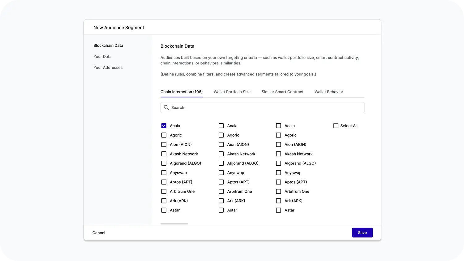The image size is (464, 261).
Task: Click the horizontal scrollbar below the chain list
Action: (x=174, y=224)
